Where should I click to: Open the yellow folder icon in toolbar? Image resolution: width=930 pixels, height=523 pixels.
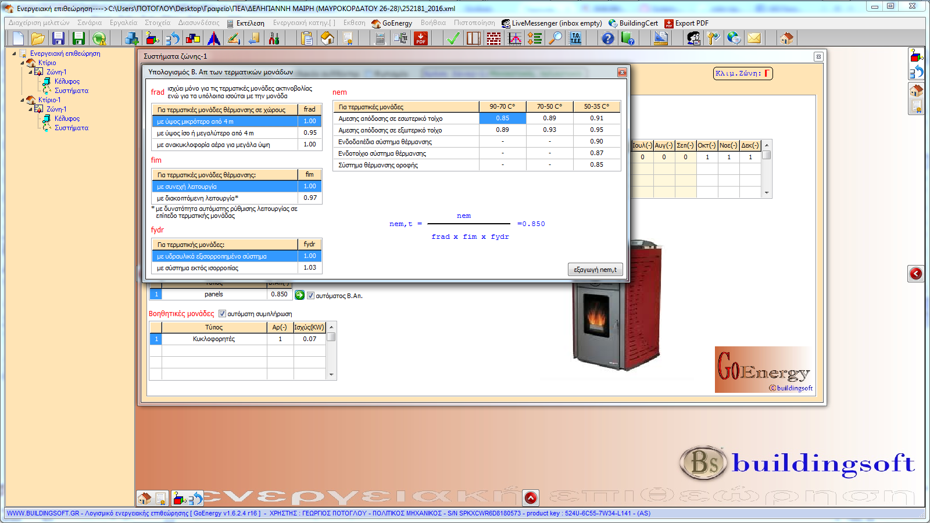pos(38,38)
